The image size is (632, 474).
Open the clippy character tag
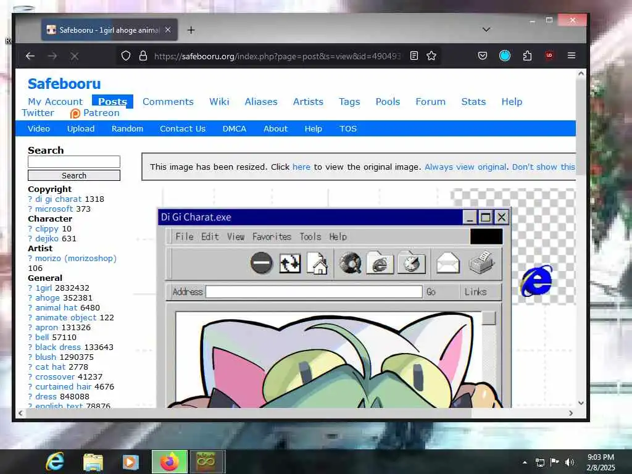click(47, 228)
